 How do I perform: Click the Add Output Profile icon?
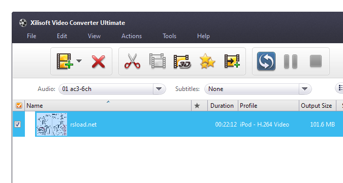point(232,61)
